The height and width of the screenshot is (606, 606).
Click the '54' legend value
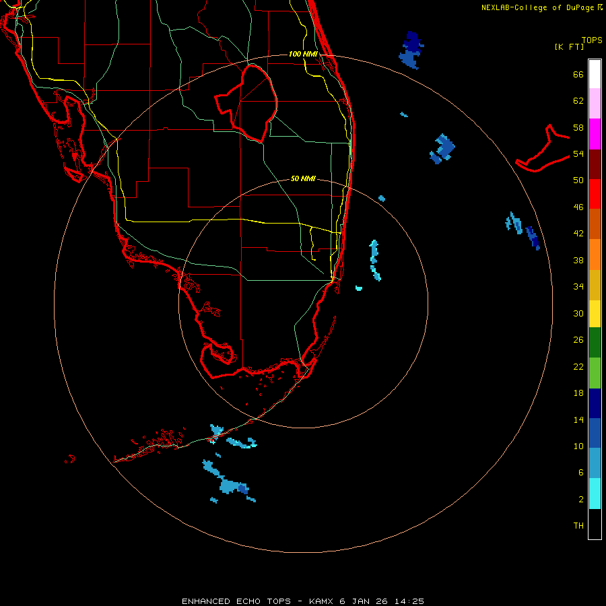click(578, 154)
